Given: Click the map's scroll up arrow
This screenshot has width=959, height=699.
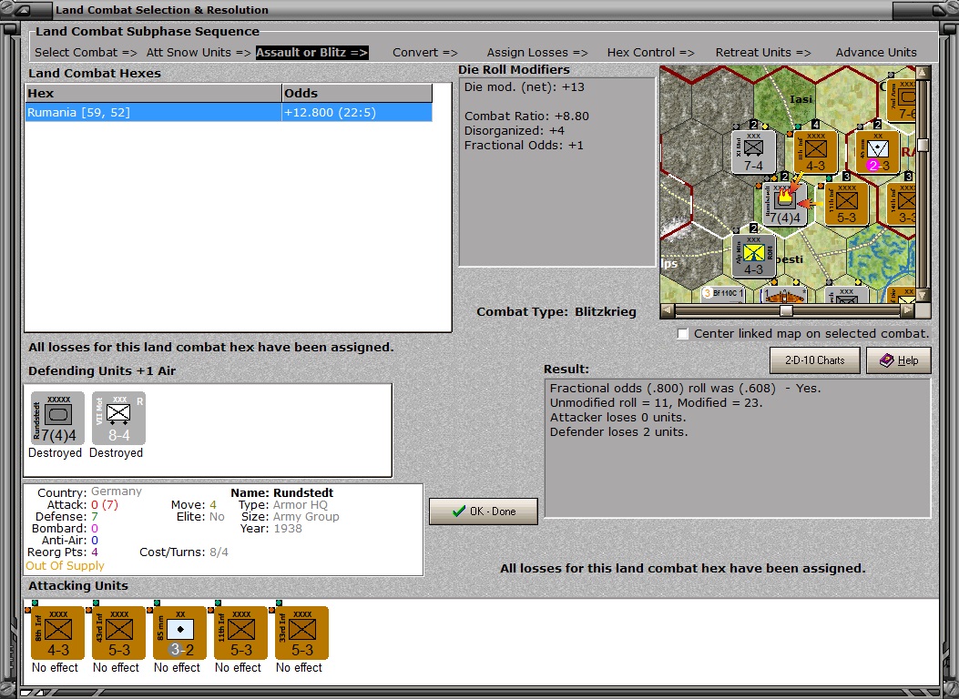Looking at the screenshot, I should click(923, 73).
